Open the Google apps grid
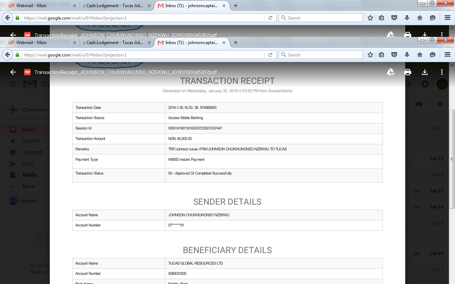 tap(408, 84)
